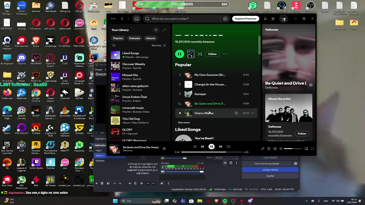Mute Spotify volume speaker icon
This screenshot has width=365, height=205.
[x=281, y=149]
